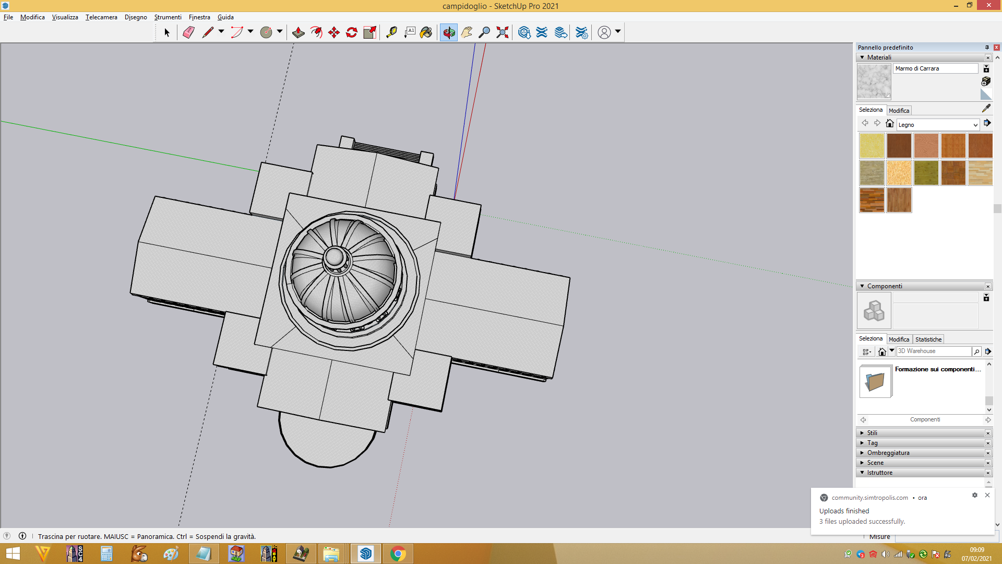Open Extension Manager icon

pos(581,32)
